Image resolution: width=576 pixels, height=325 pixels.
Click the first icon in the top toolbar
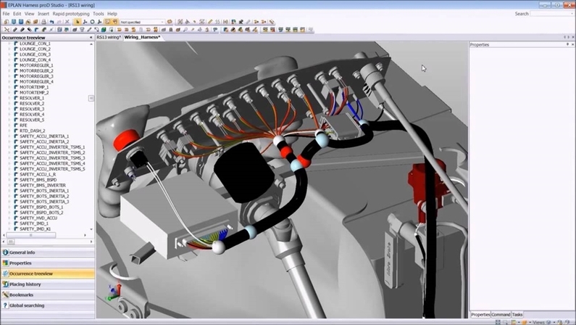pos(7,22)
